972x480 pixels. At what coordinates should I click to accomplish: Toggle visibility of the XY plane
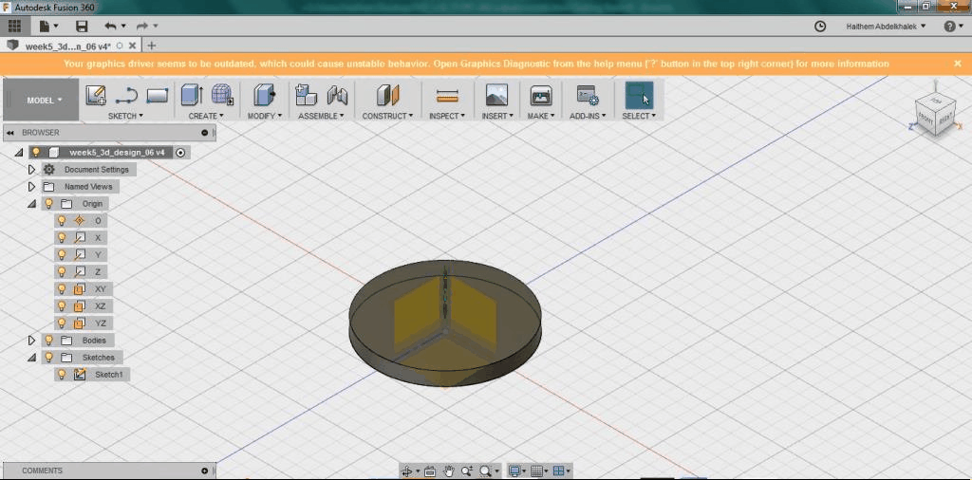62,289
